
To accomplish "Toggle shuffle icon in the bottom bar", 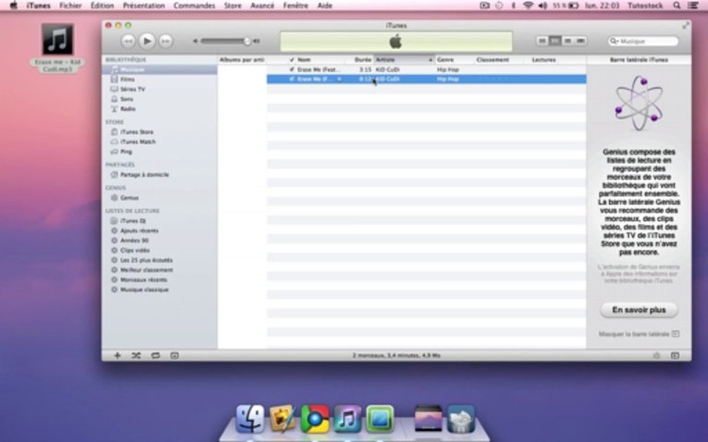I will [x=136, y=355].
